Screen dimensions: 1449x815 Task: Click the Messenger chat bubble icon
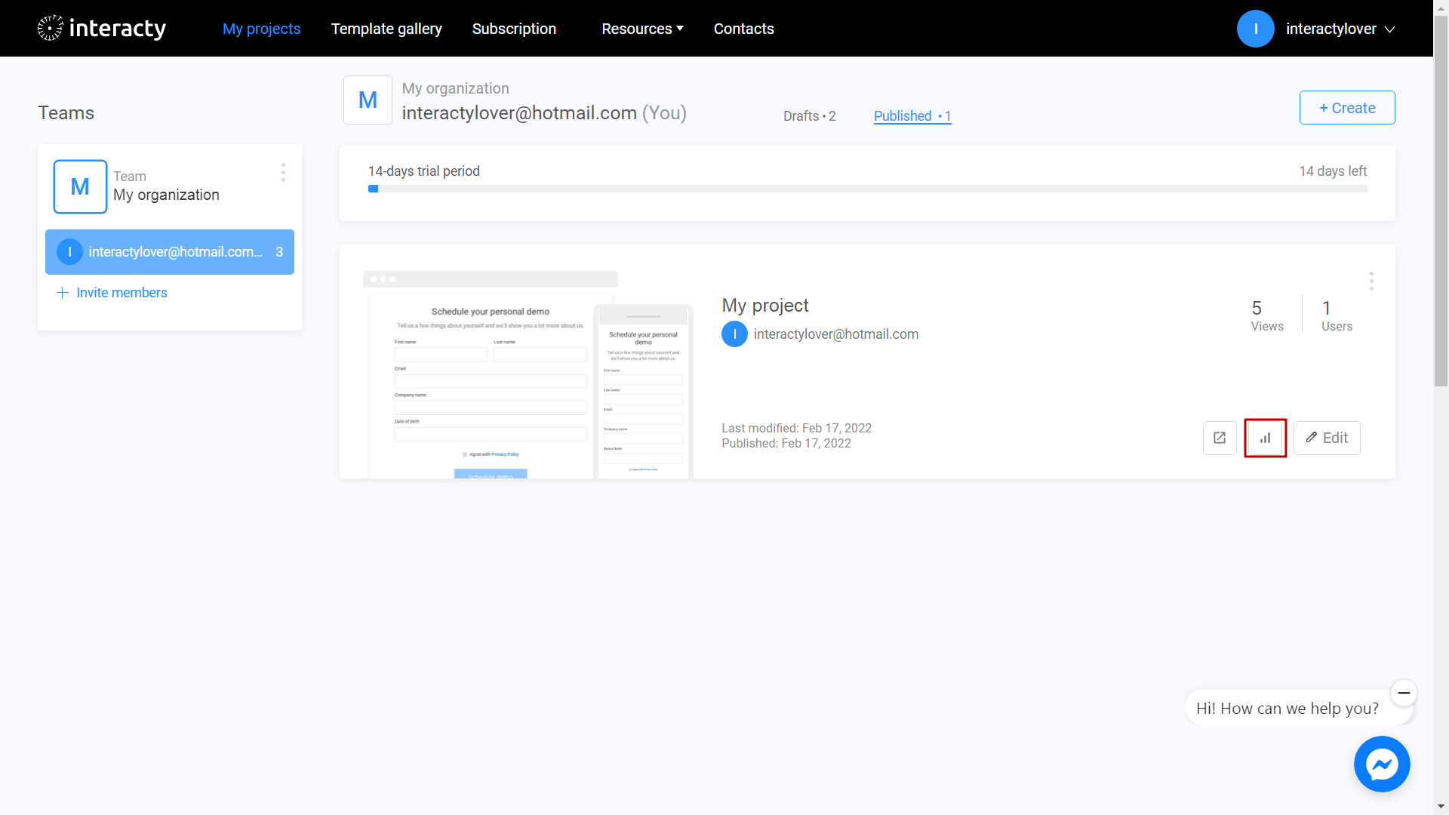pyautogui.click(x=1383, y=764)
